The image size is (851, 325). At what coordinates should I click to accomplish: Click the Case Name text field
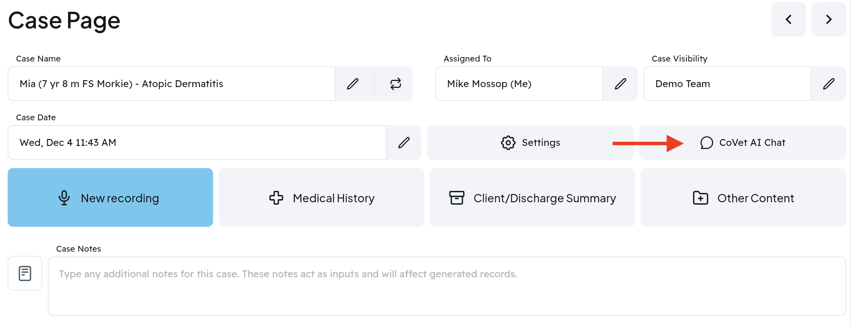click(x=171, y=84)
